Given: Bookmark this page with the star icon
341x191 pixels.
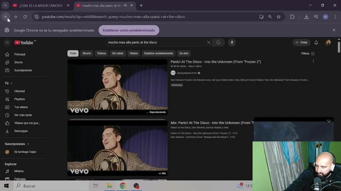Looking at the screenshot, I should click(x=279, y=17).
